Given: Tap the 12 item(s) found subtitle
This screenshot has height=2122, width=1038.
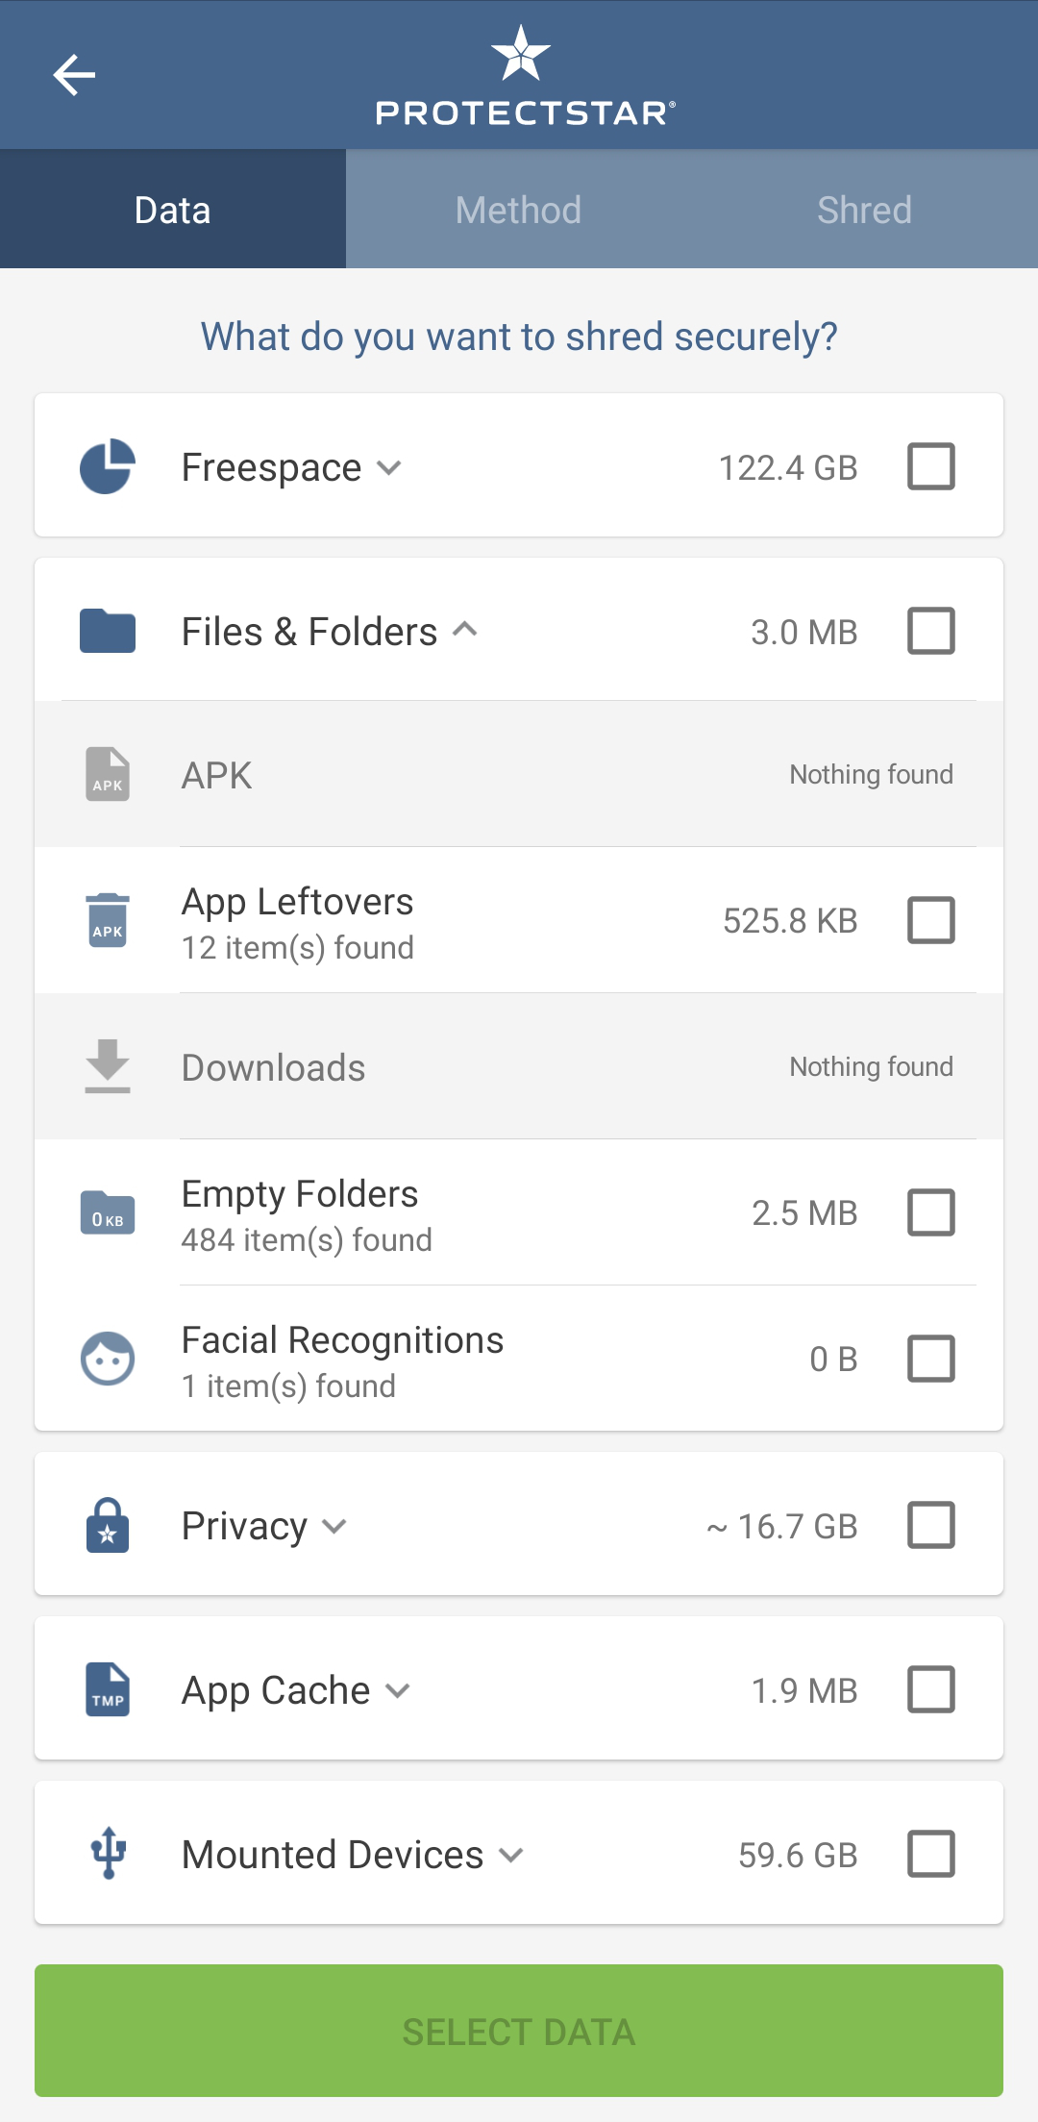Looking at the screenshot, I should click(298, 948).
